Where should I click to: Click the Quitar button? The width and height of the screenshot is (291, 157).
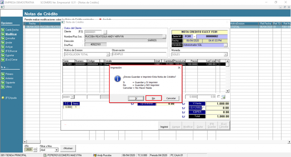(200, 125)
